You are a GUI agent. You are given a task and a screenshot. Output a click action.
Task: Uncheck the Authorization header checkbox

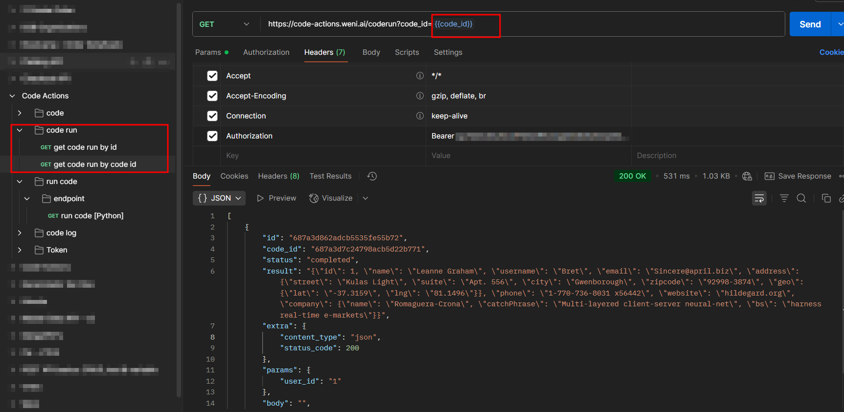212,136
